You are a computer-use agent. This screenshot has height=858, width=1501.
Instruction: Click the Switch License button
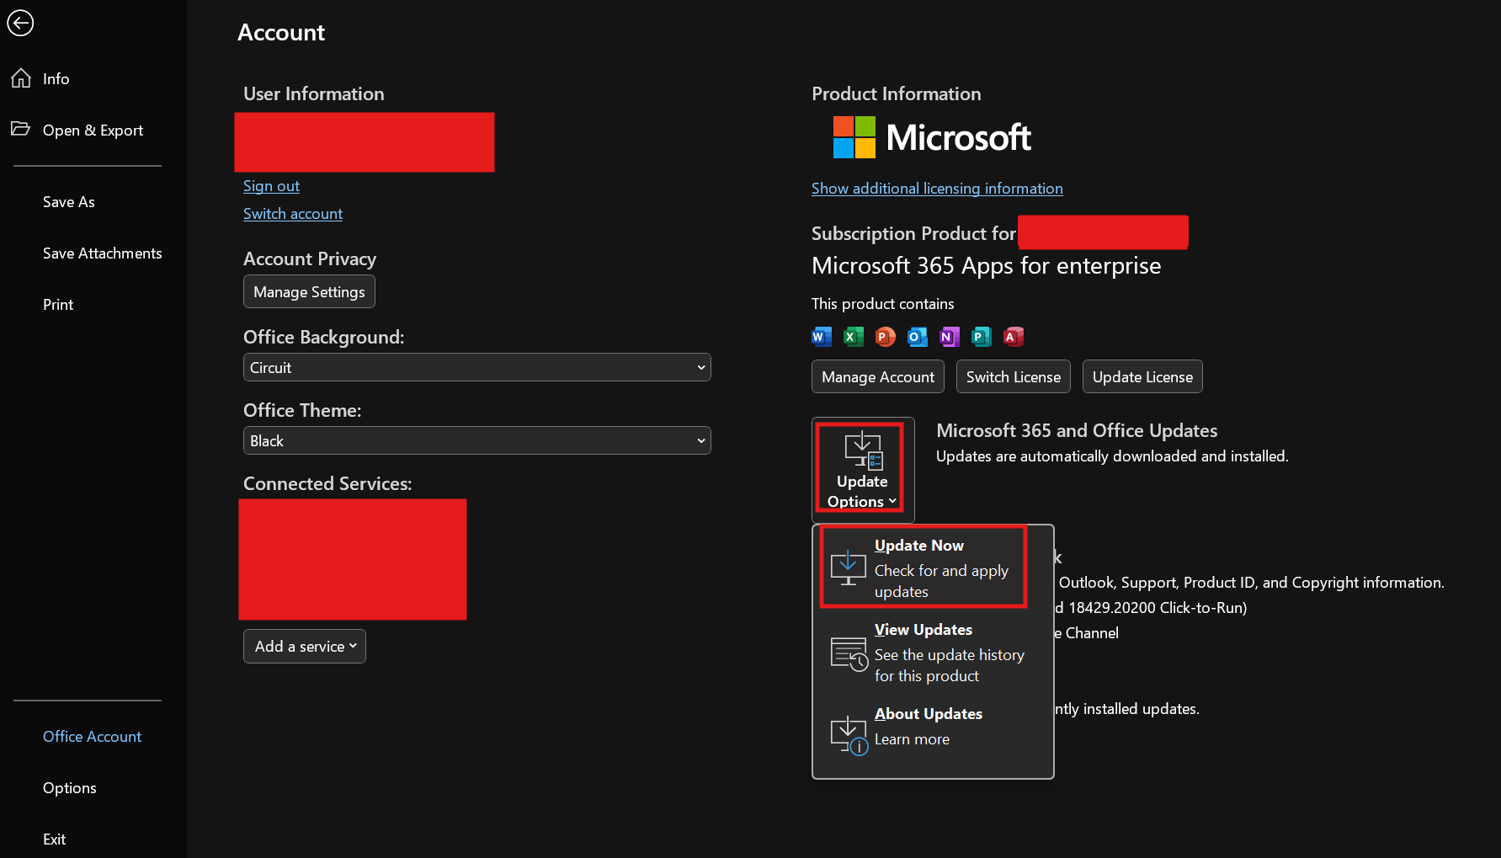tap(1014, 376)
